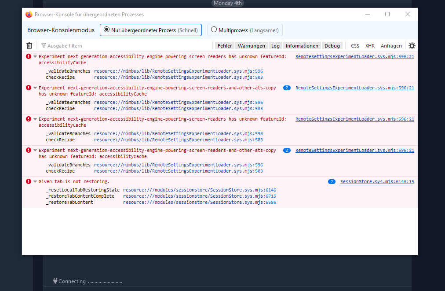Select the Multiprozess radio option
445x291 pixels.
(214, 30)
